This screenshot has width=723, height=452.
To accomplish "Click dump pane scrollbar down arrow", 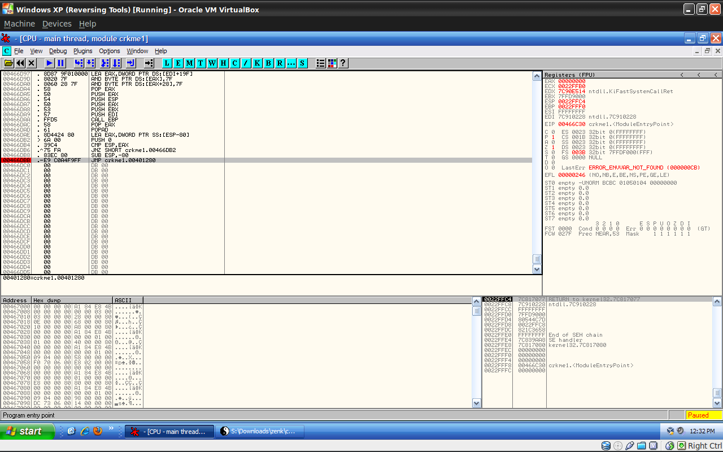I will coord(476,403).
